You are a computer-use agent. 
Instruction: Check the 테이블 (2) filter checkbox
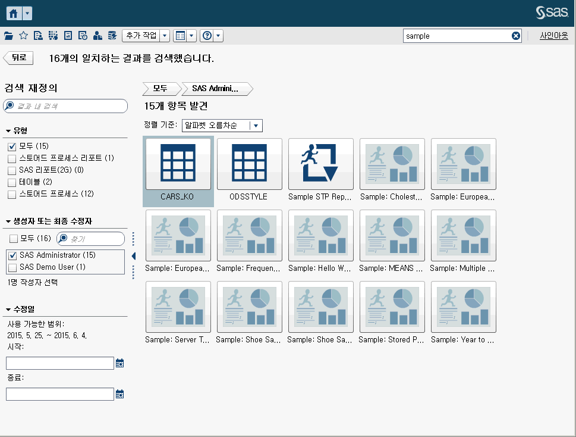pyautogui.click(x=10, y=182)
